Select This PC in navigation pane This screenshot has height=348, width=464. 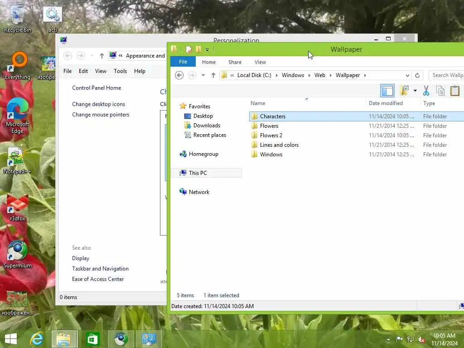tap(206, 173)
